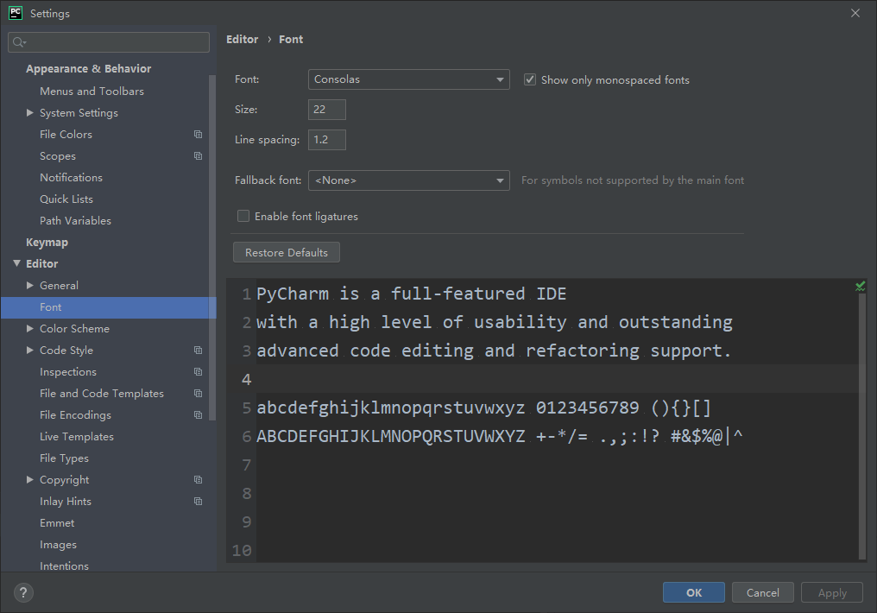Open Notifications settings page
Image resolution: width=877 pixels, height=613 pixels.
pos(71,177)
